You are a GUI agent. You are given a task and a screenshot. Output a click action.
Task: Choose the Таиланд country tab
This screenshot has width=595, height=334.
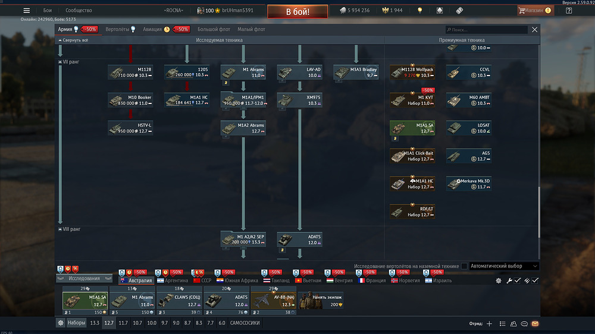(x=276, y=281)
